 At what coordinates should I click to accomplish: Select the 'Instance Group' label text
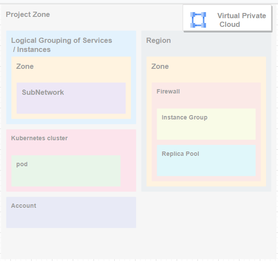coord(184,118)
